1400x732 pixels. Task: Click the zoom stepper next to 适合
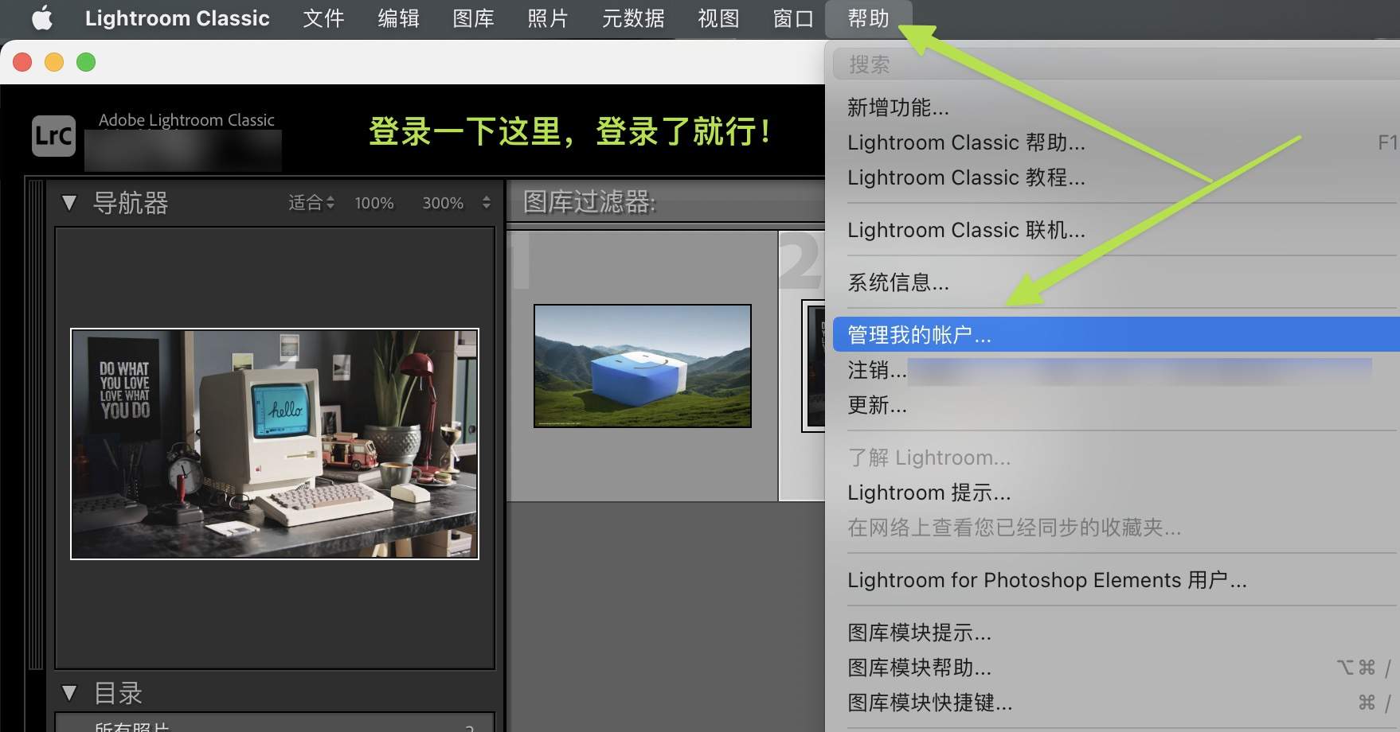(331, 203)
